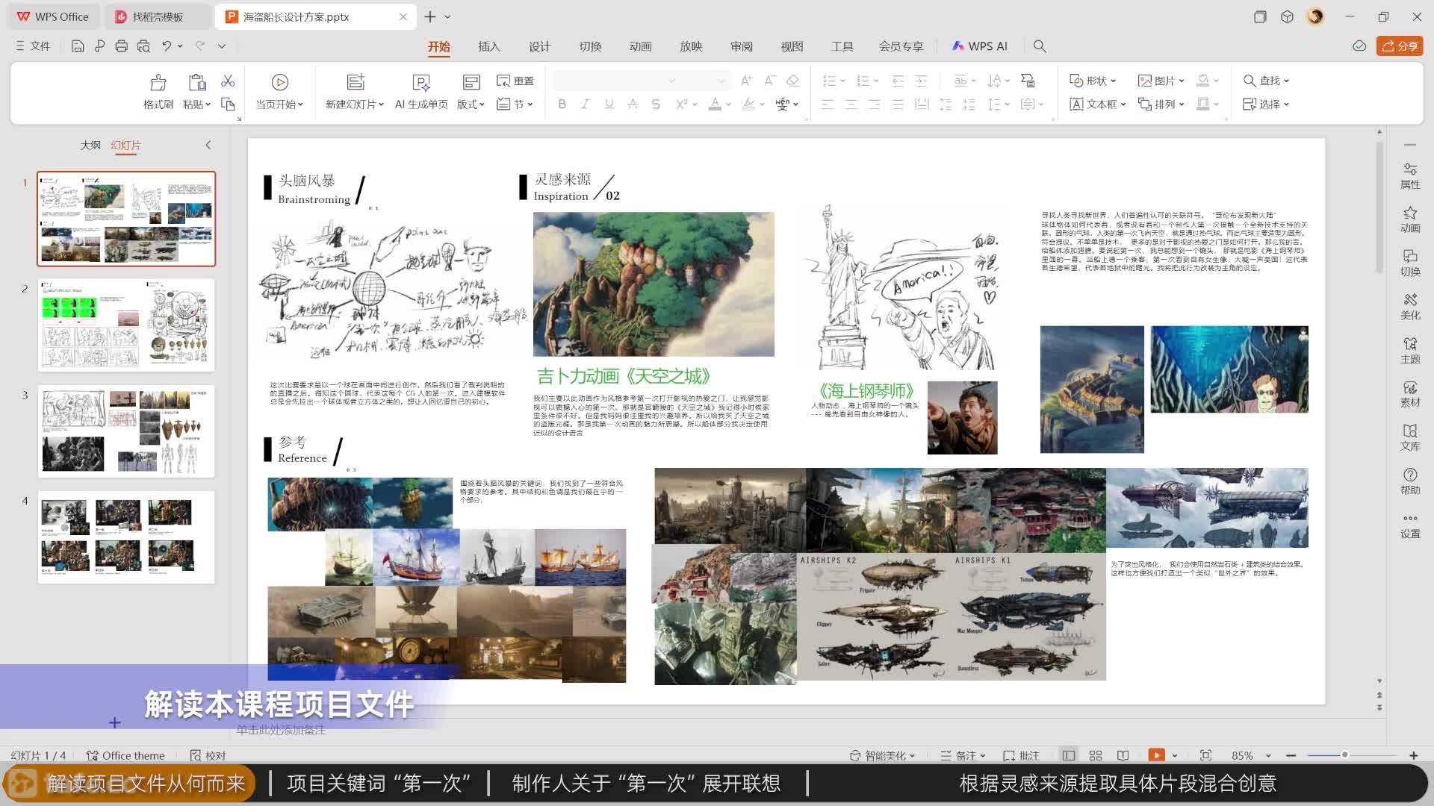This screenshot has width=1434, height=806.
Task: Click the add new tab plus button
Action: pyautogui.click(x=430, y=16)
